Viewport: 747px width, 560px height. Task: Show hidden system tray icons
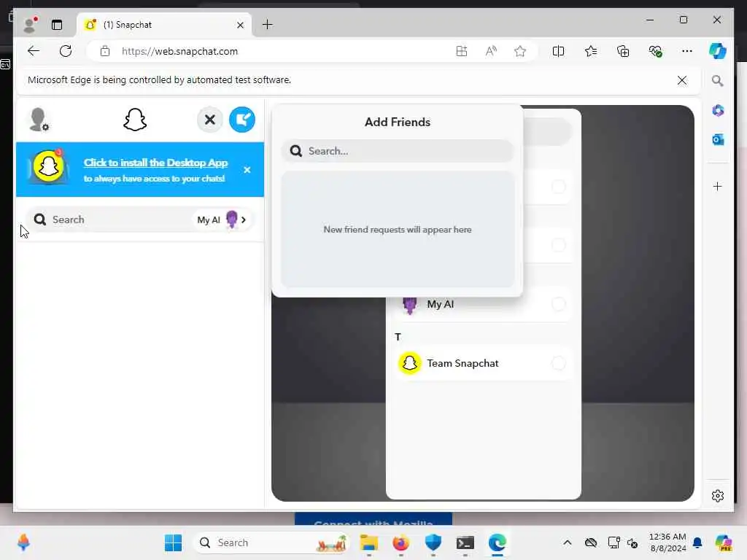(x=567, y=542)
